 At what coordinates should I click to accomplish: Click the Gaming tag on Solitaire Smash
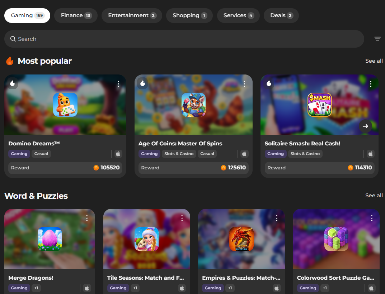click(276, 154)
